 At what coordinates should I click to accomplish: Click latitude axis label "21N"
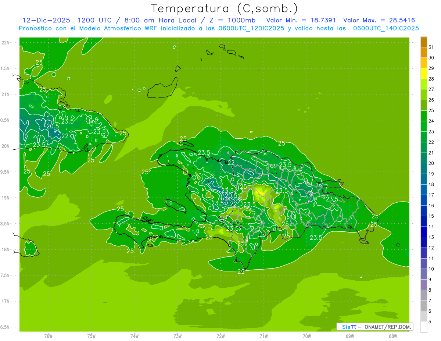tap(6, 94)
